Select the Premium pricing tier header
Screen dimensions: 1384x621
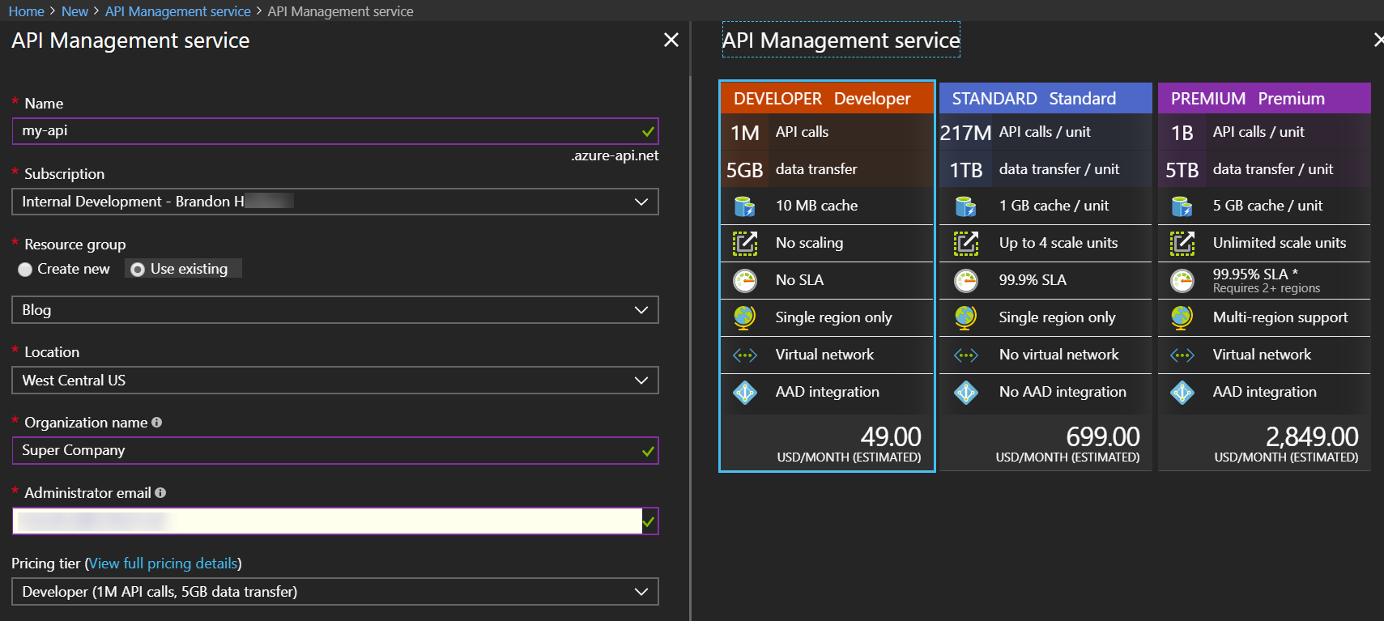coord(1264,98)
